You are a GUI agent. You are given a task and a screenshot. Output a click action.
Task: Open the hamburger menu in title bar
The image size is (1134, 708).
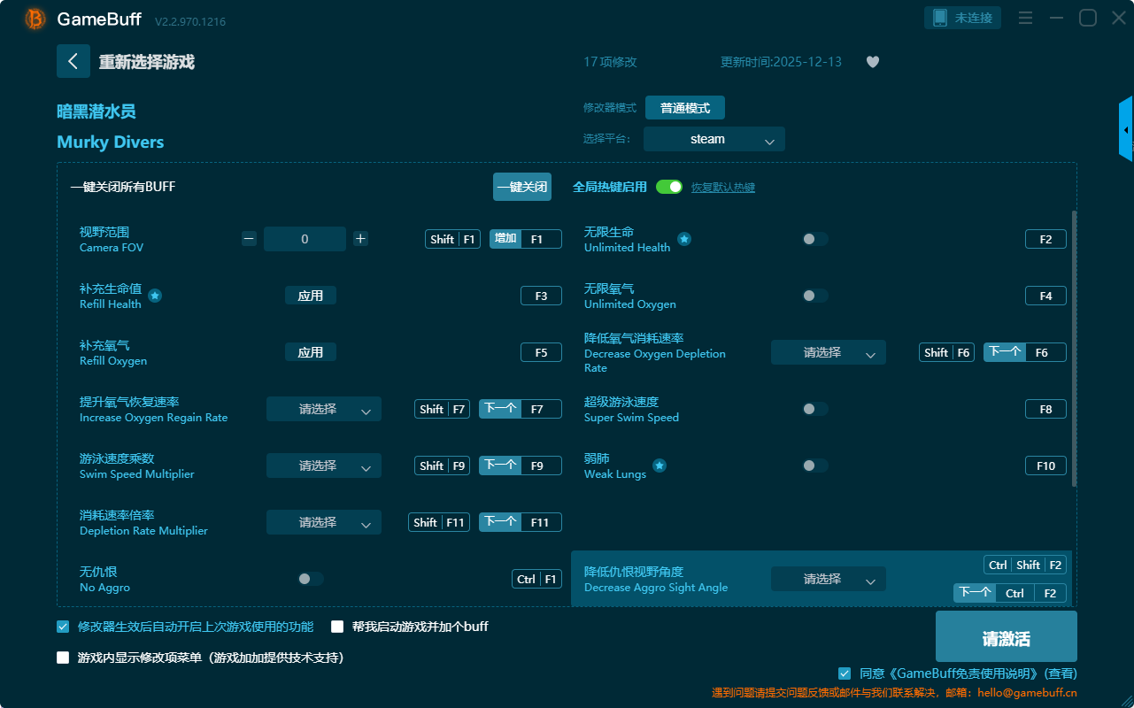point(1025,18)
